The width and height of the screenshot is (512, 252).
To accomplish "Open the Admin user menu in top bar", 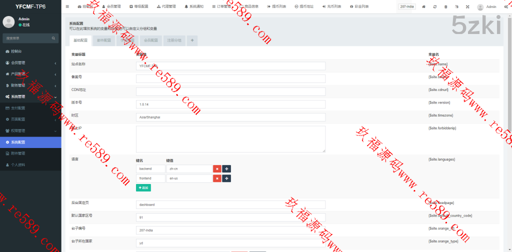I will [486, 7].
